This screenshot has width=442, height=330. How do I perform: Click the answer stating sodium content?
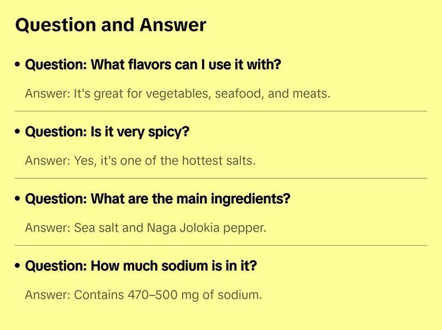(143, 295)
